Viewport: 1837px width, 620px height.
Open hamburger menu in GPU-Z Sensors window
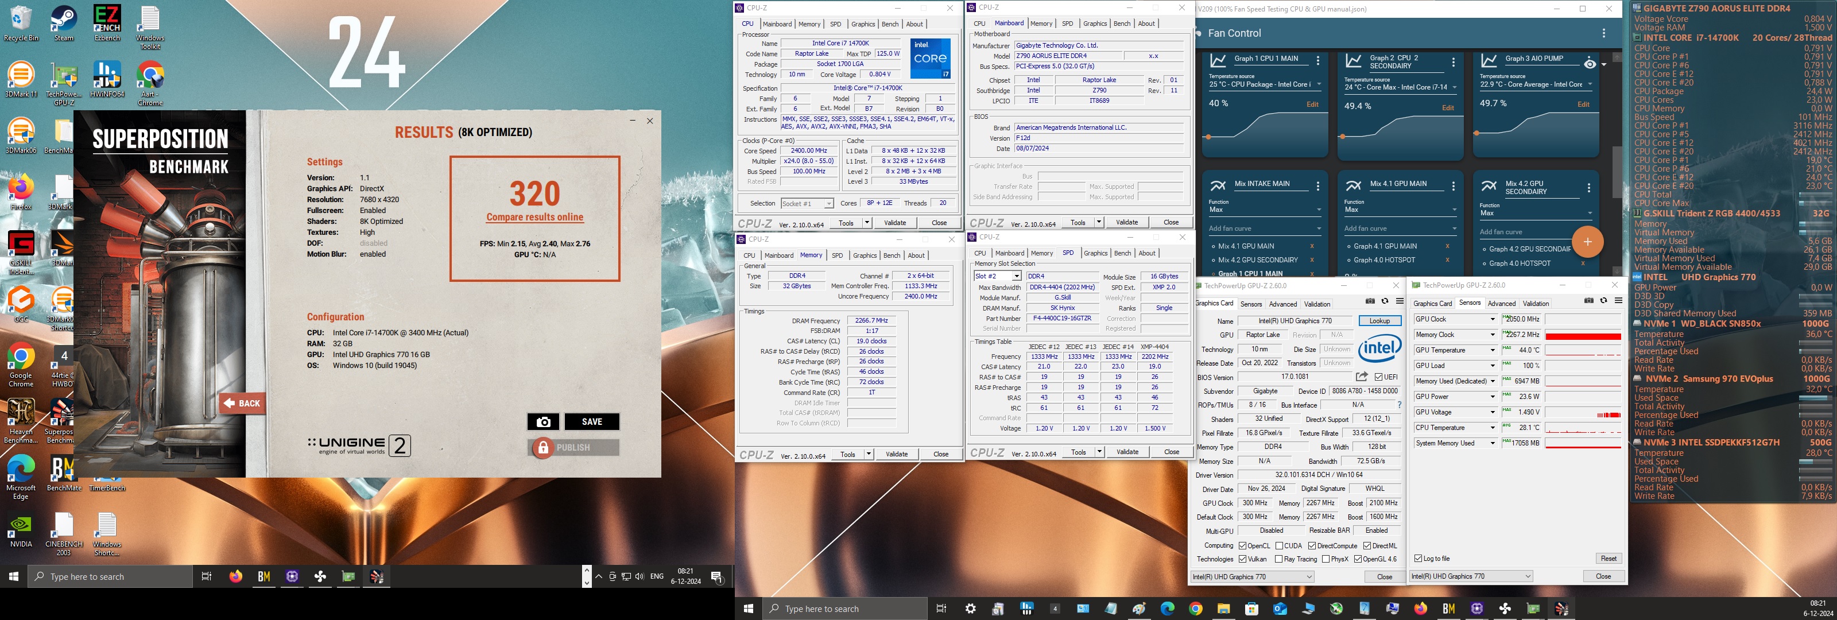1619,300
